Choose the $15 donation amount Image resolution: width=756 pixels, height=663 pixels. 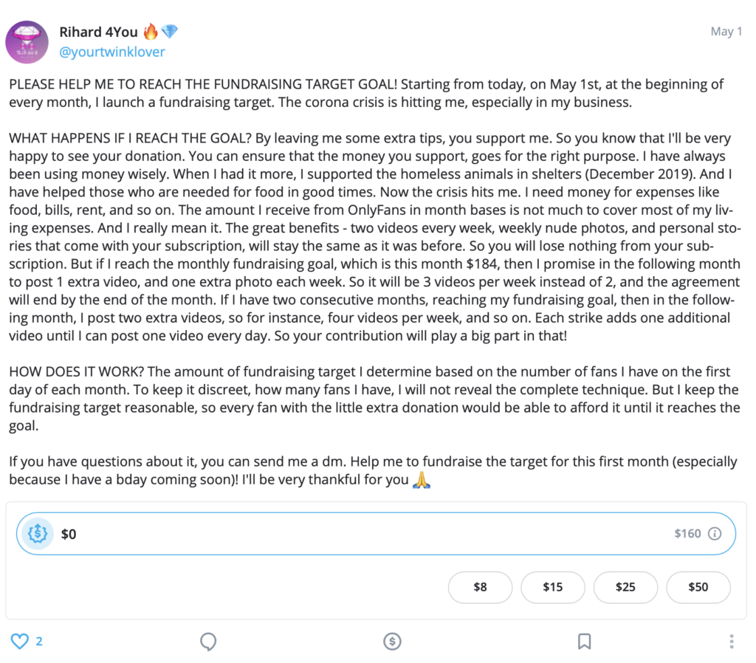552,587
